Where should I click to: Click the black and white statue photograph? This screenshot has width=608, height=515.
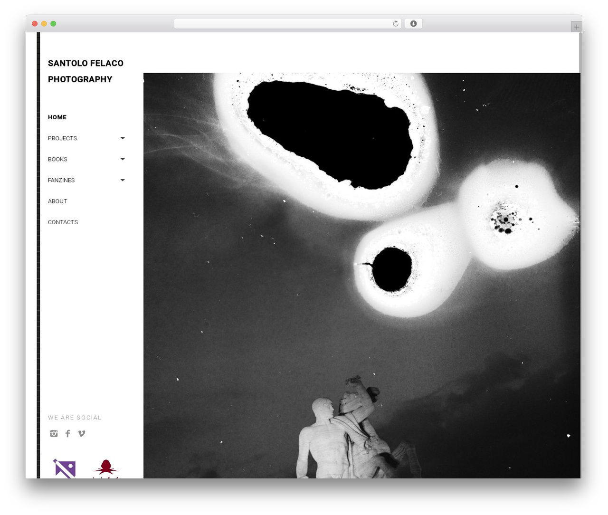click(362, 276)
